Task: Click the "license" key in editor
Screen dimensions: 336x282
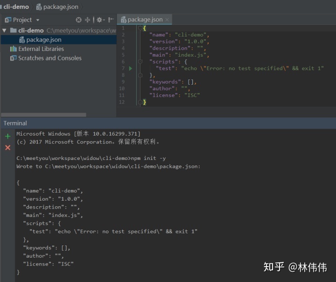Action: (164, 95)
